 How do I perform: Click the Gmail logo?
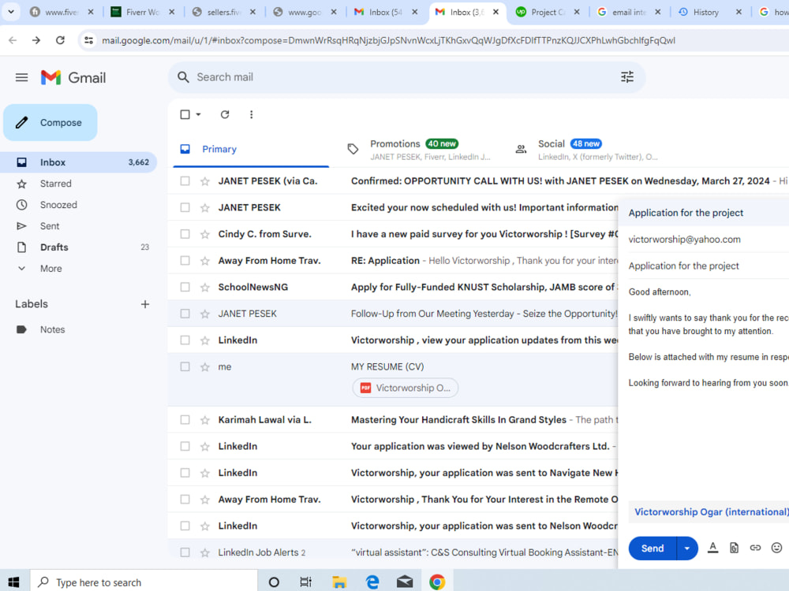[x=73, y=77]
